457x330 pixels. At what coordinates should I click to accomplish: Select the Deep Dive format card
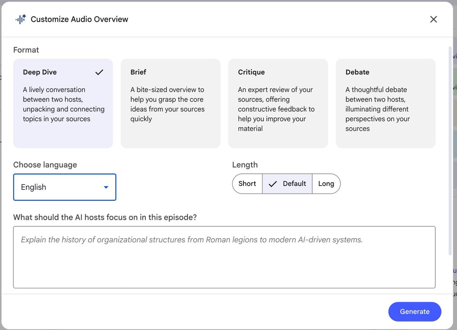63,103
